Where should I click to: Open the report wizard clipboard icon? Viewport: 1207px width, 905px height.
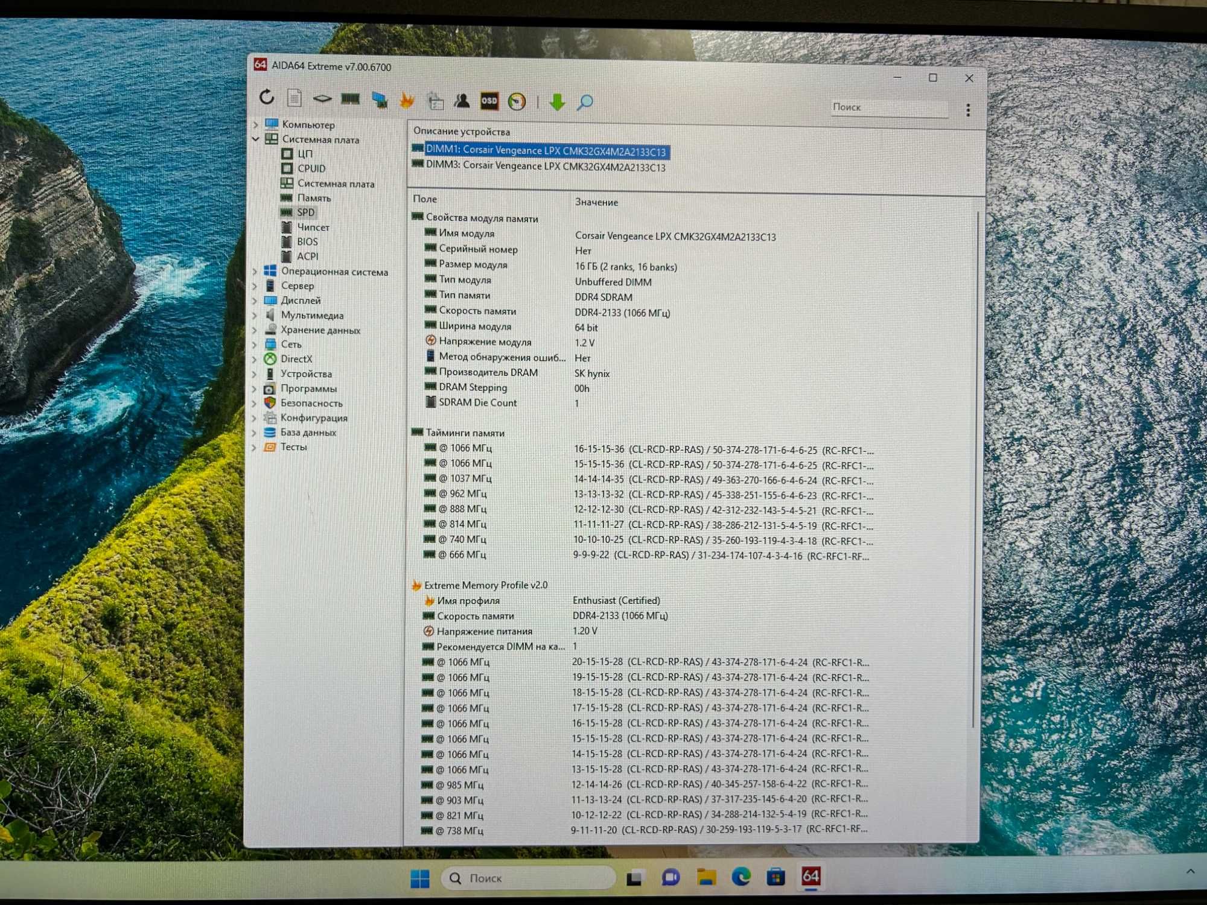click(x=435, y=101)
